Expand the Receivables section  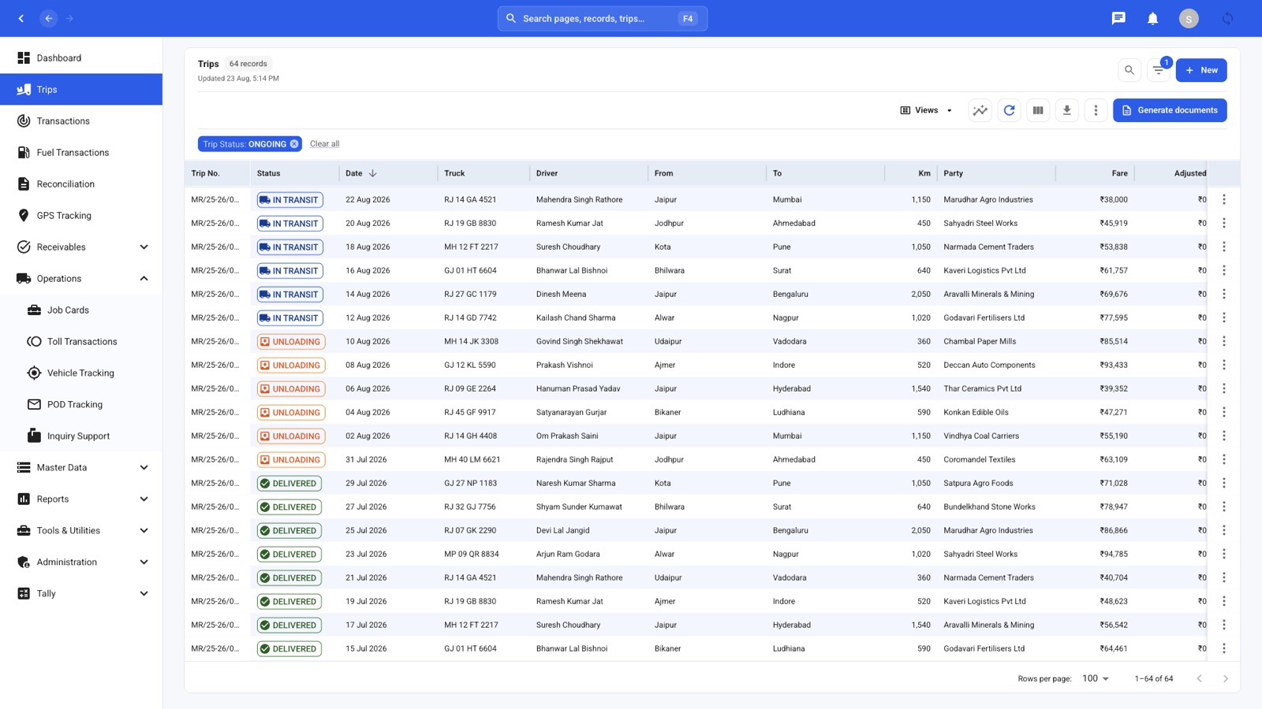coord(81,247)
